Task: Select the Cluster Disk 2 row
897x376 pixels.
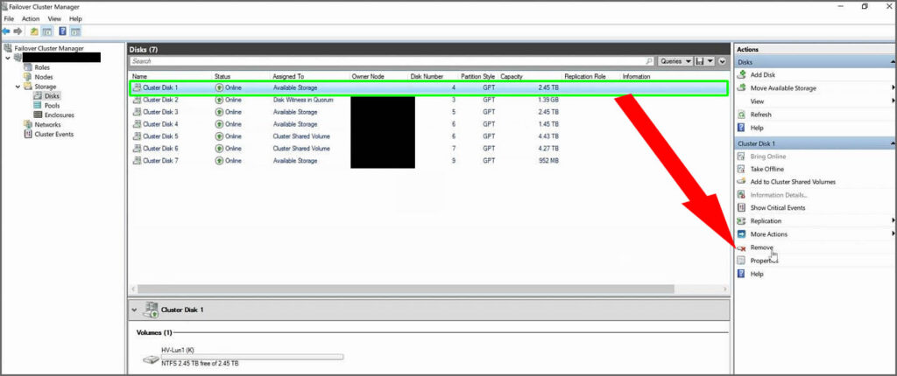Action: point(429,100)
